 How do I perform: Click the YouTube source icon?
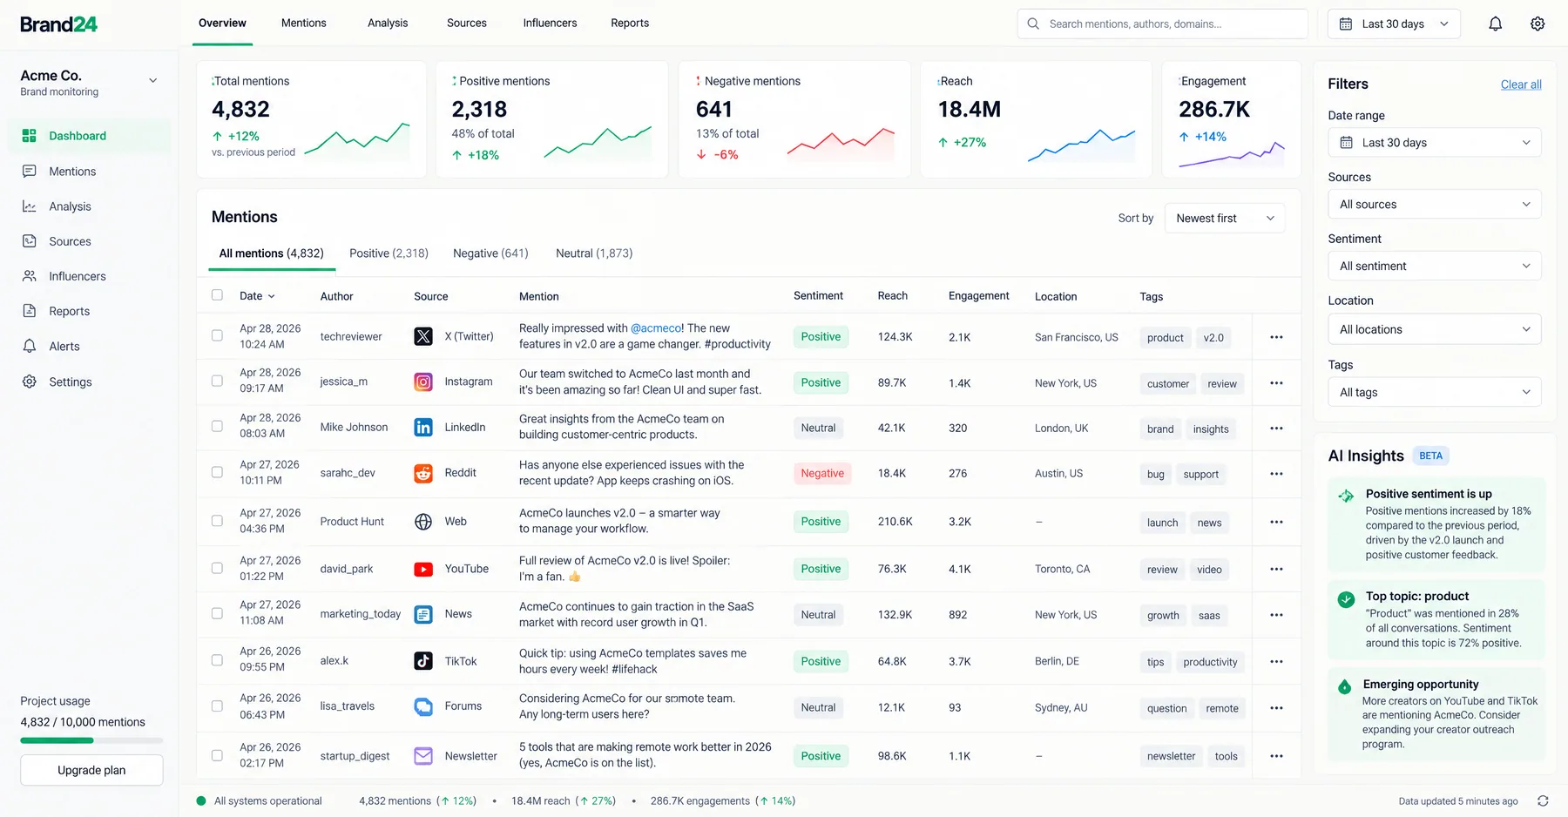[x=423, y=569]
